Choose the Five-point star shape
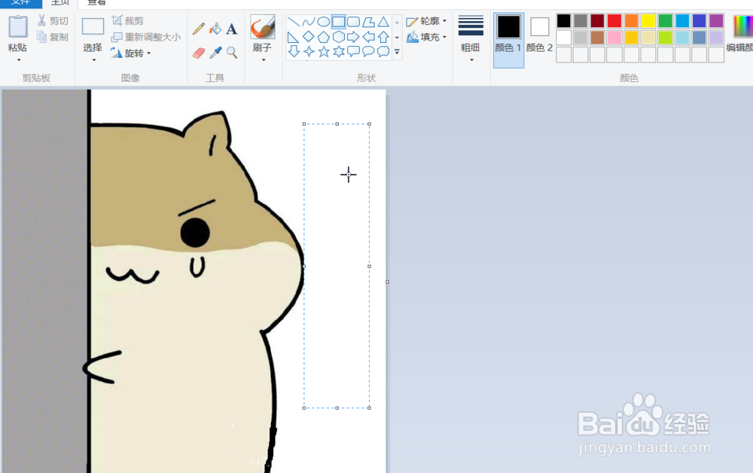 [324, 51]
